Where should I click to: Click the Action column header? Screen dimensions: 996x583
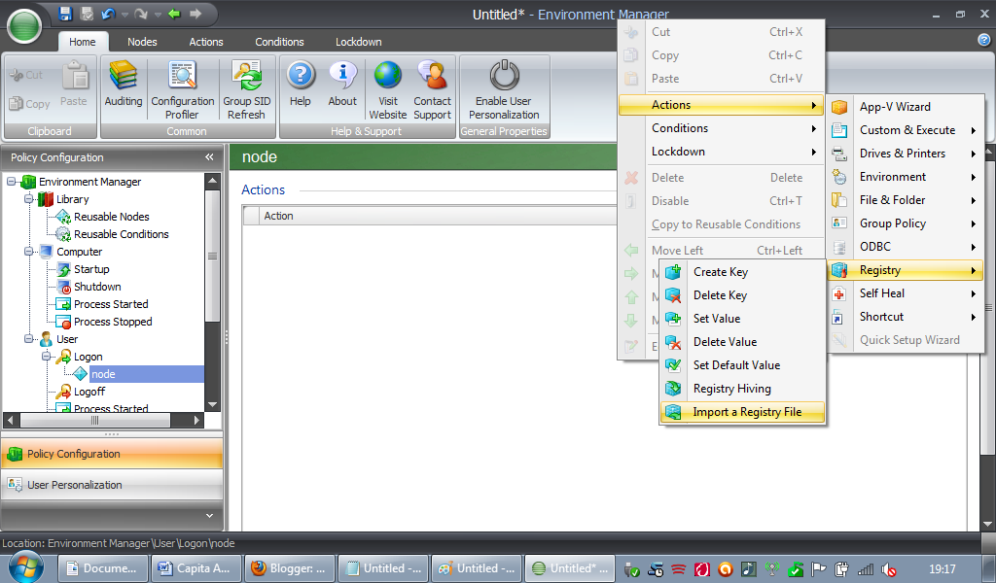pos(440,216)
